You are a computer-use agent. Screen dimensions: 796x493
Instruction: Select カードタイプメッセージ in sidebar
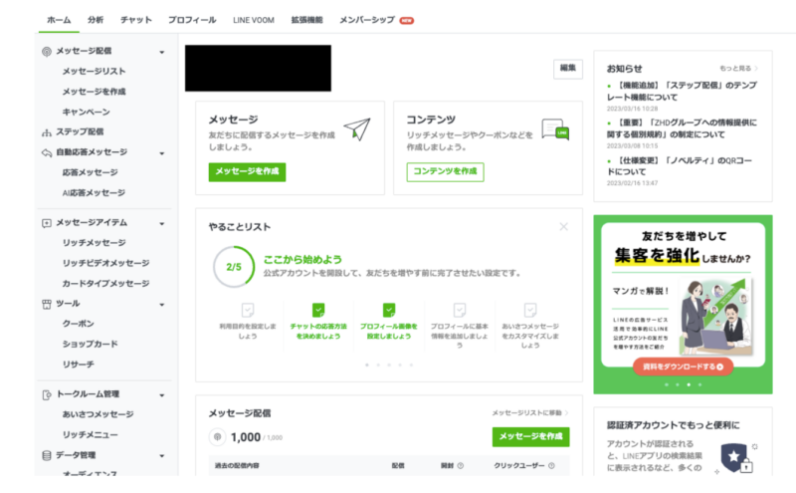(105, 284)
